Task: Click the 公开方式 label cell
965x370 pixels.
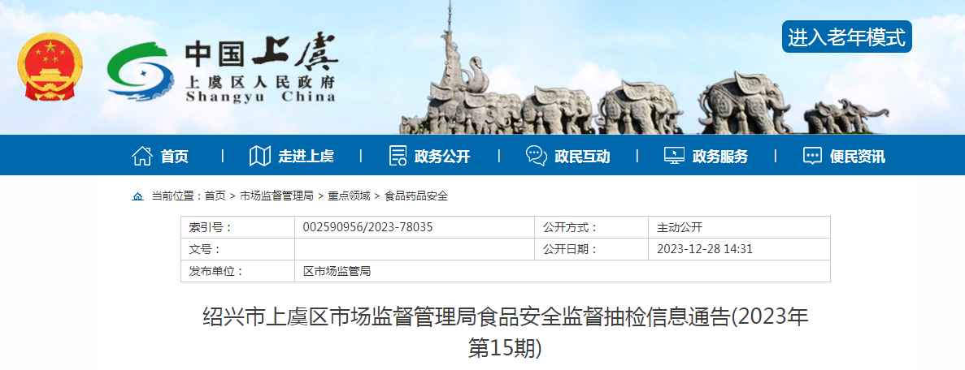Action: point(591,227)
